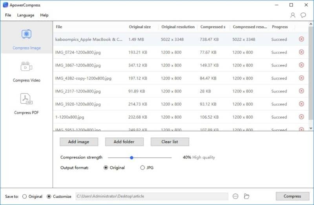This screenshot has height=205, width=314.
Task: Select Original output format radio button
Action: (106, 168)
